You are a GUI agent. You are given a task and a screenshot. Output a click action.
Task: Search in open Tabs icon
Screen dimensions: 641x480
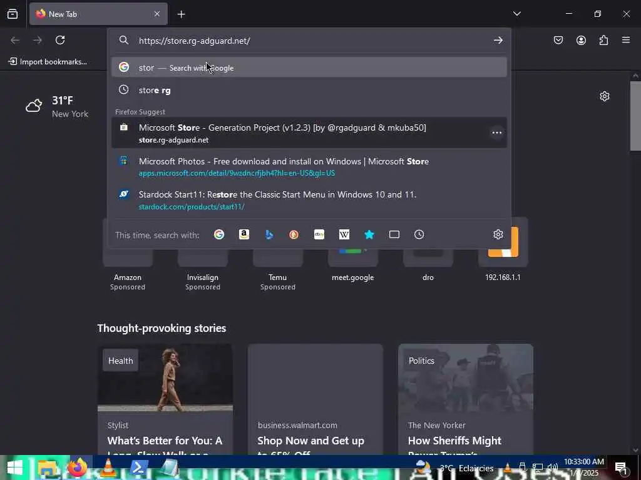394,234
